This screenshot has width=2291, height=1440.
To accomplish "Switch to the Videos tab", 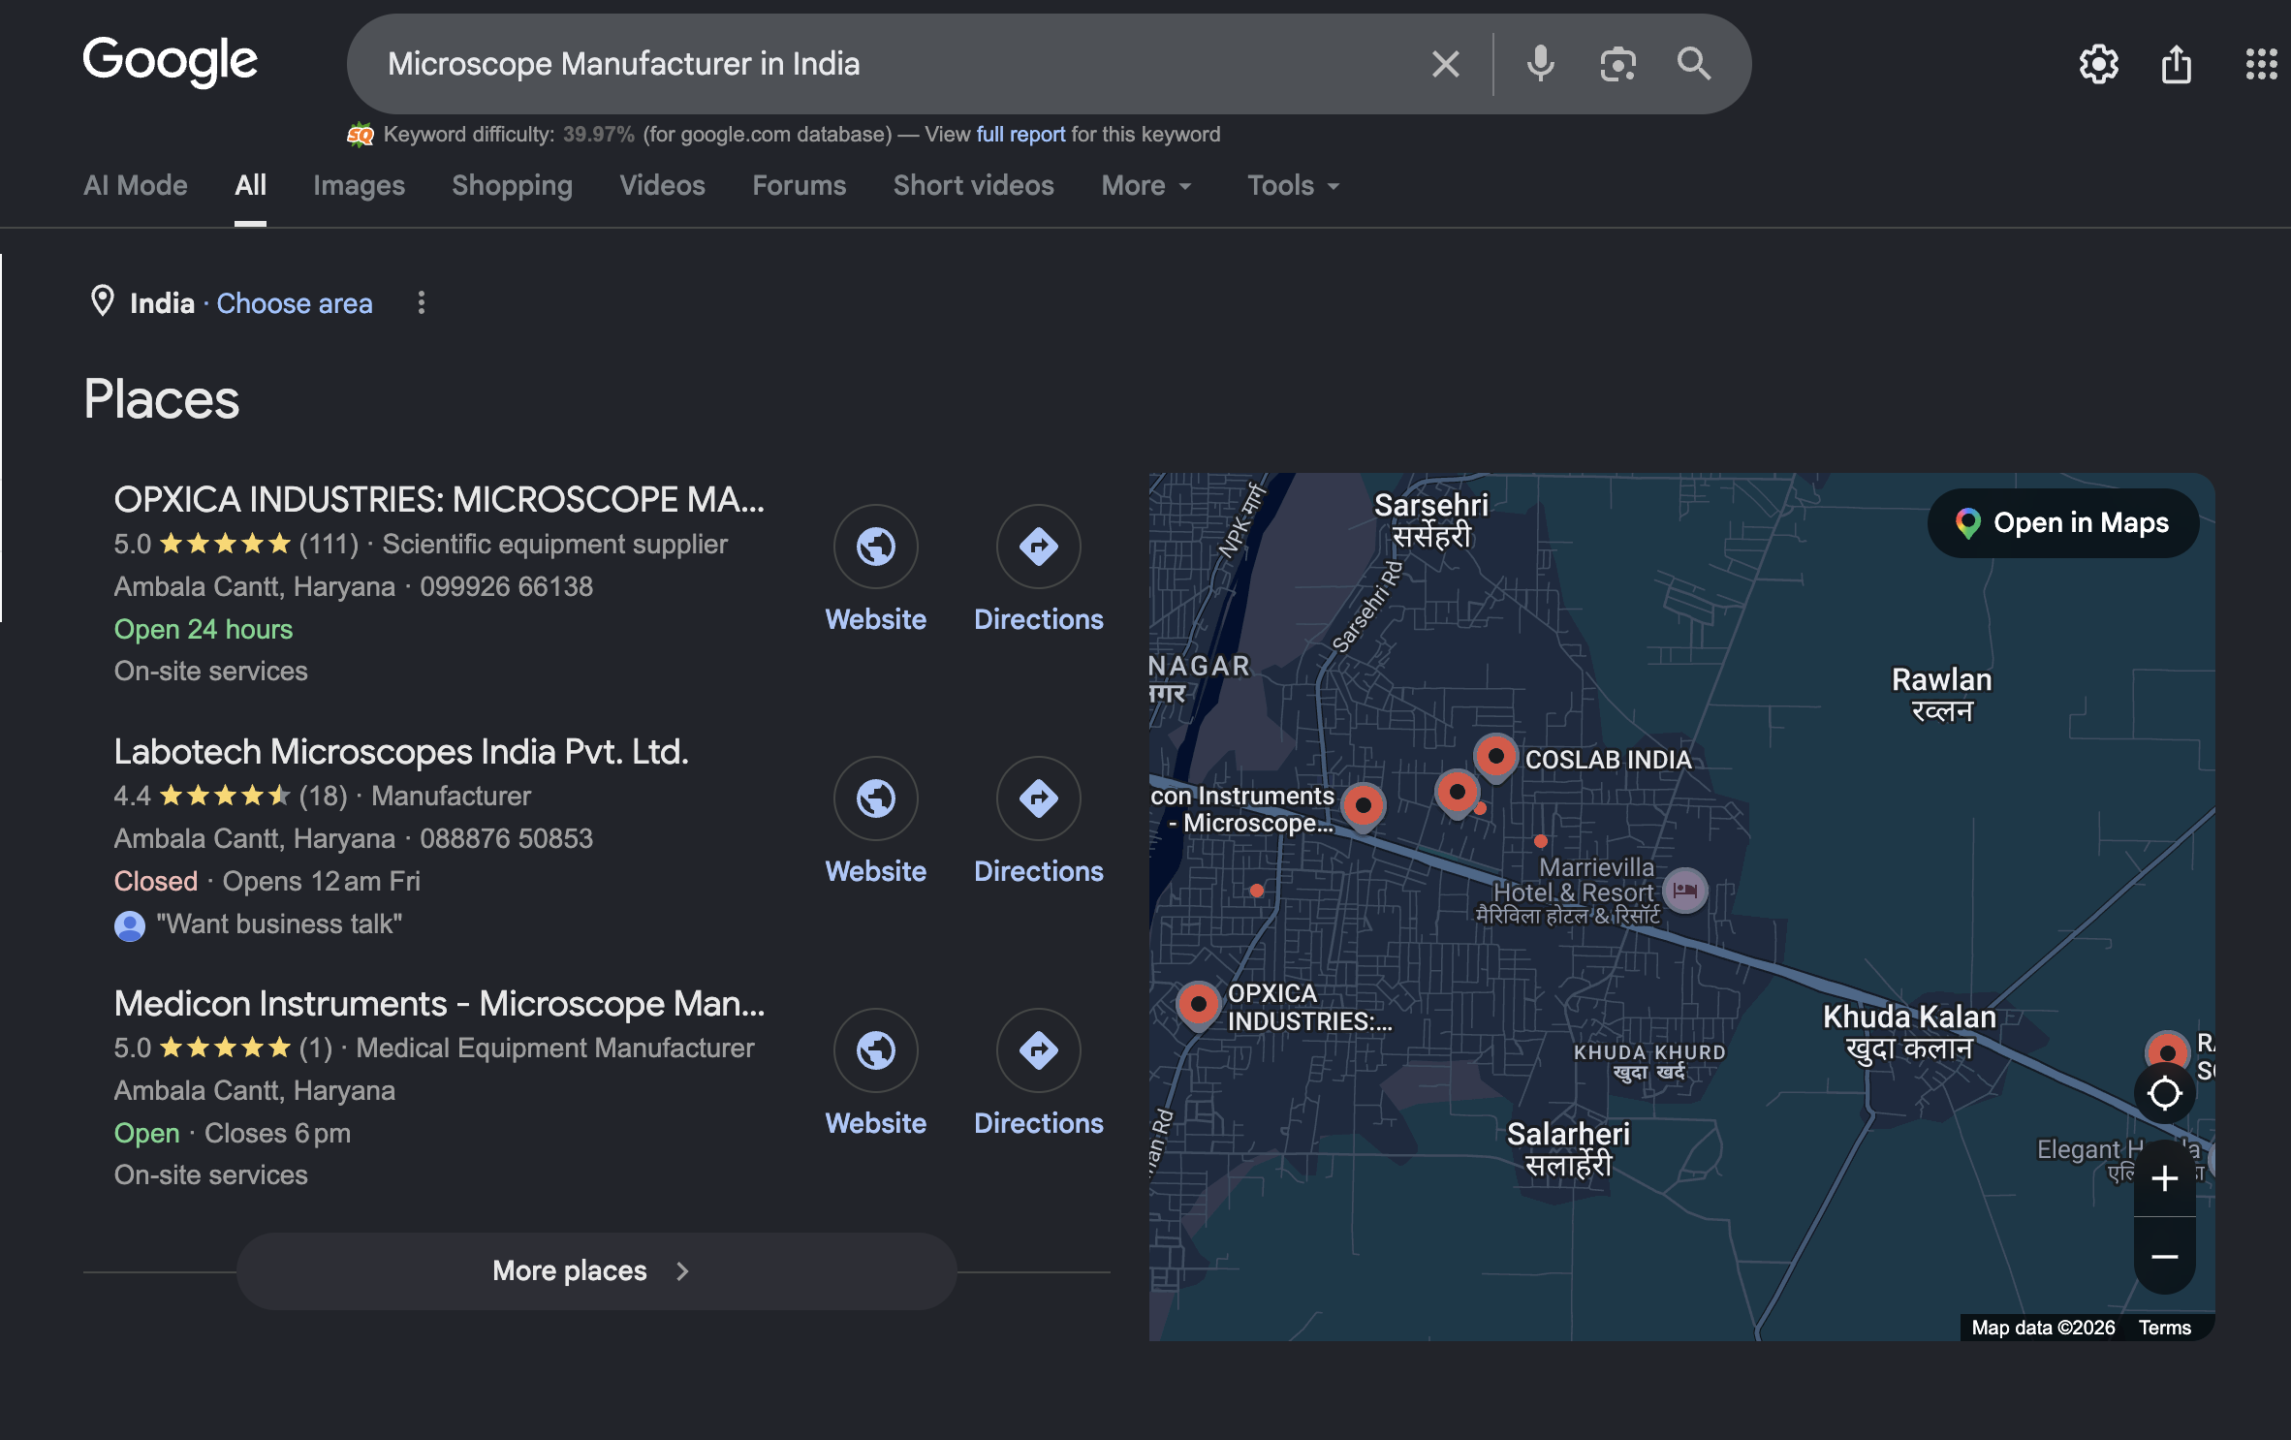I will tap(662, 185).
